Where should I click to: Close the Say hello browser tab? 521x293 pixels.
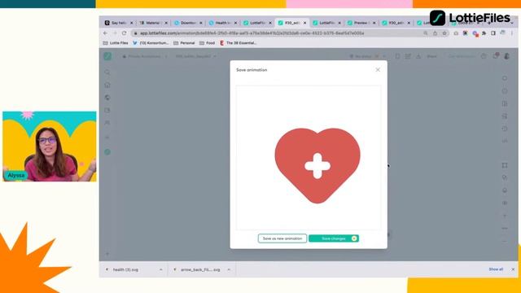tap(132, 23)
